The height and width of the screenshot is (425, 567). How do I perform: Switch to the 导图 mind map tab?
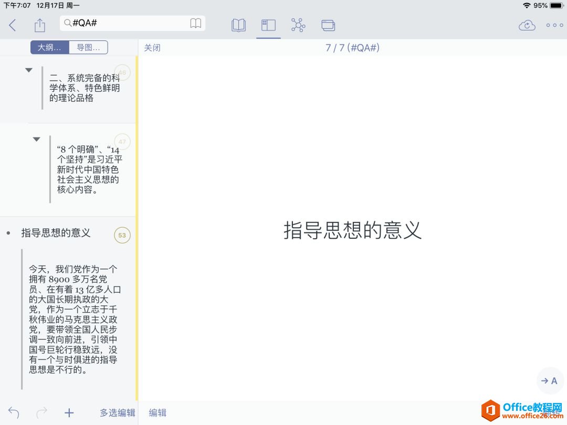pyautogui.click(x=89, y=47)
